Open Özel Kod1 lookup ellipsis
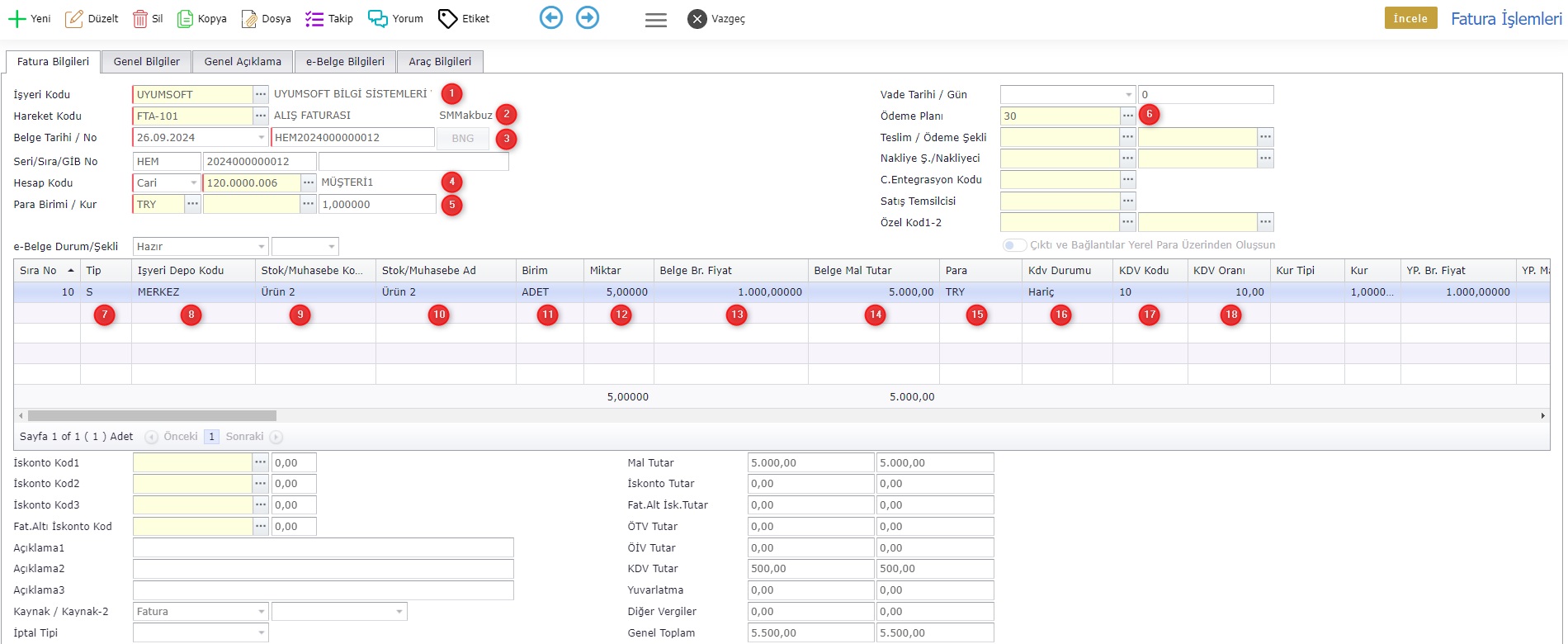1568x644 pixels. coord(1128,222)
